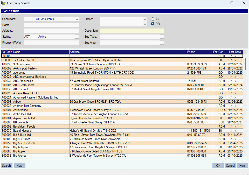Image resolution: width=249 pixels, height=175 pixels.
Task: Open the Status dropdown arrow
Action: (77, 37)
